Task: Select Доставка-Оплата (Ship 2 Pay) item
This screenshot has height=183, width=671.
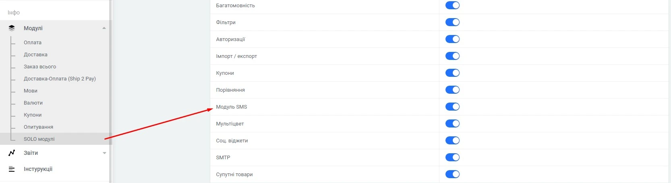Action: pyautogui.click(x=60, y=79)
